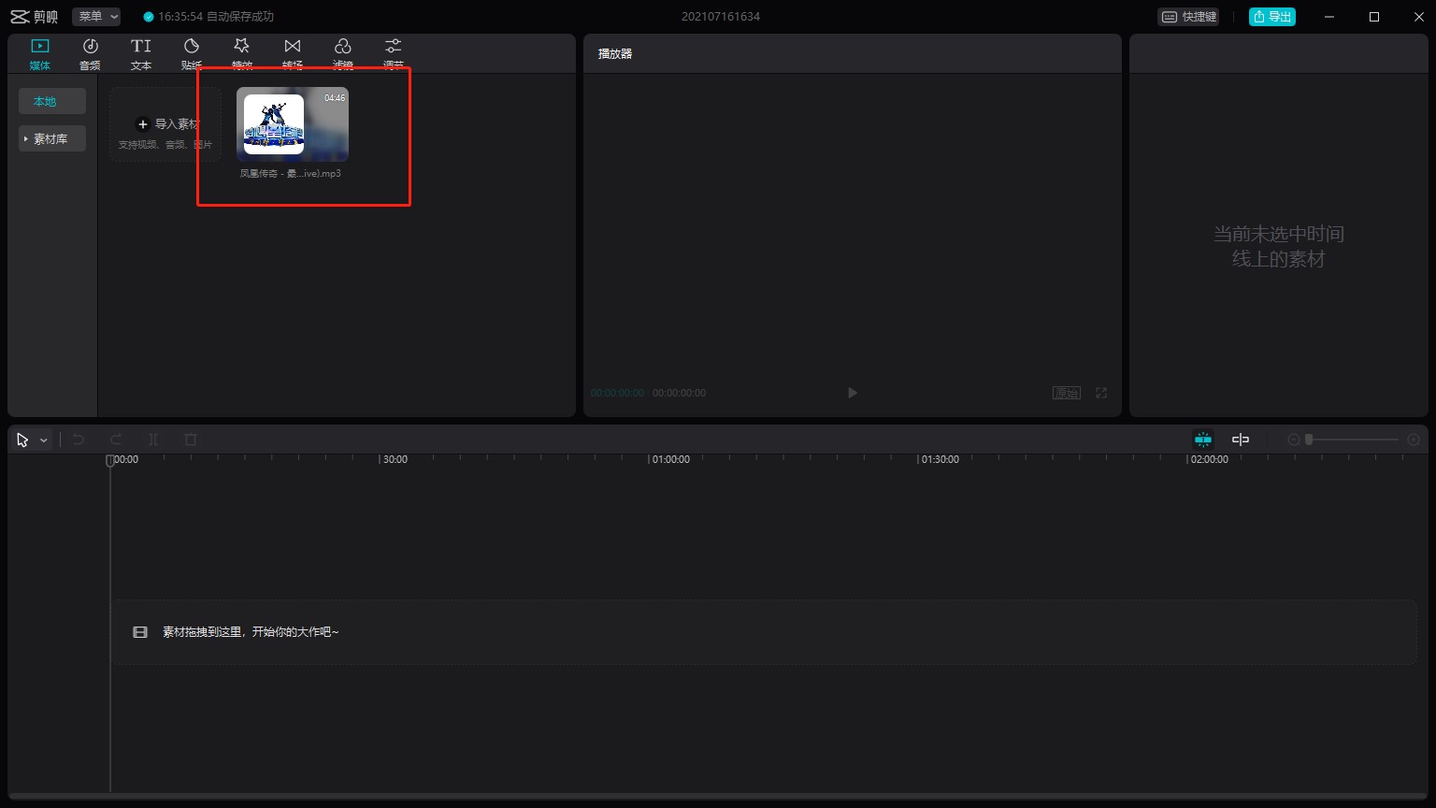Click the 01:00:00 ruler mark
The image size is (1436, 808).
click(670, 459)
